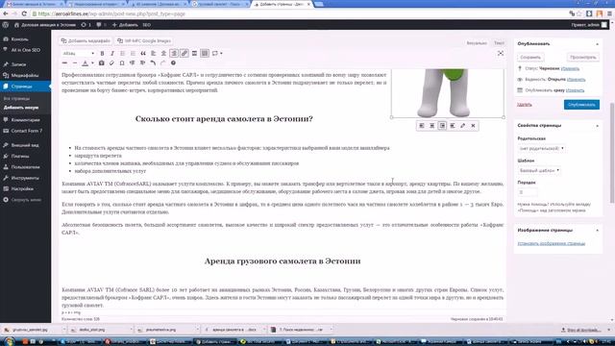Open Settings menu in sidebar
This screenshot has height=346, width=615.
coord(26,189)
